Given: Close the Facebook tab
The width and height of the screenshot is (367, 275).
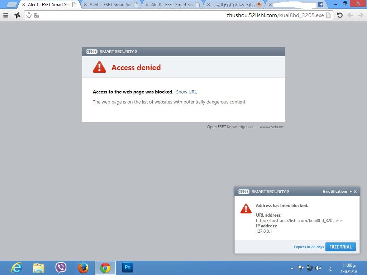Looking at the screenshot, I should tap(270, 5).
